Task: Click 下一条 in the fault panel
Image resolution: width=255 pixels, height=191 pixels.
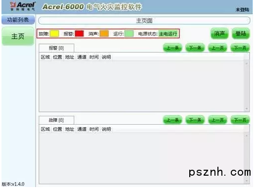Action: tap(195, 120)
